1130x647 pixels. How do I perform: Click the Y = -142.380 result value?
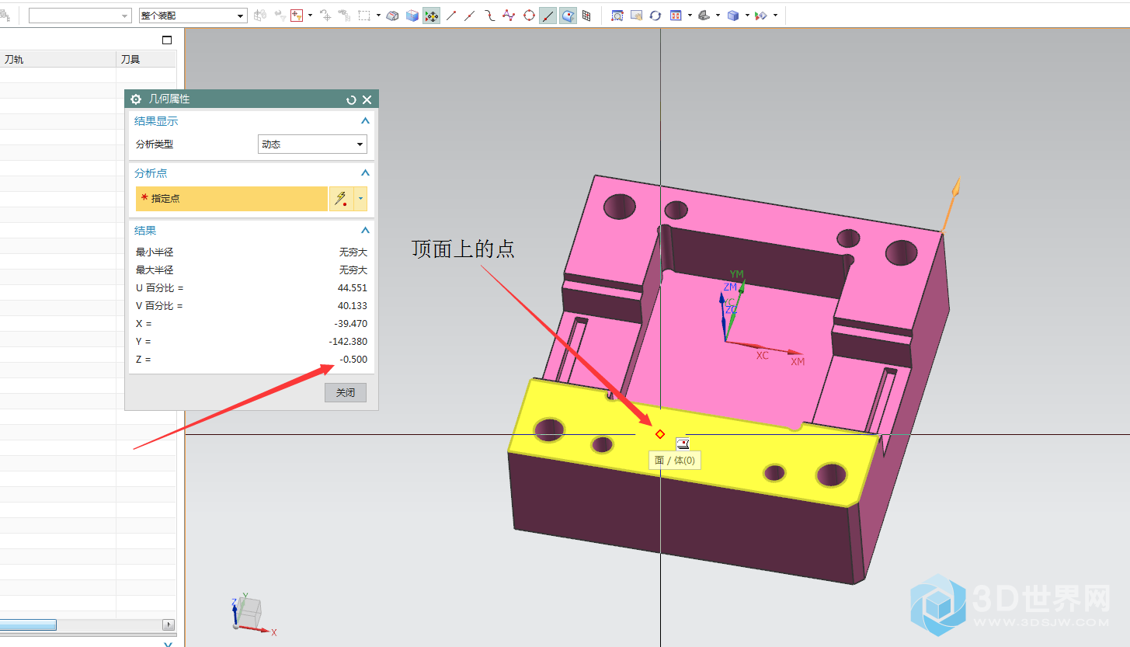point(348,342)
